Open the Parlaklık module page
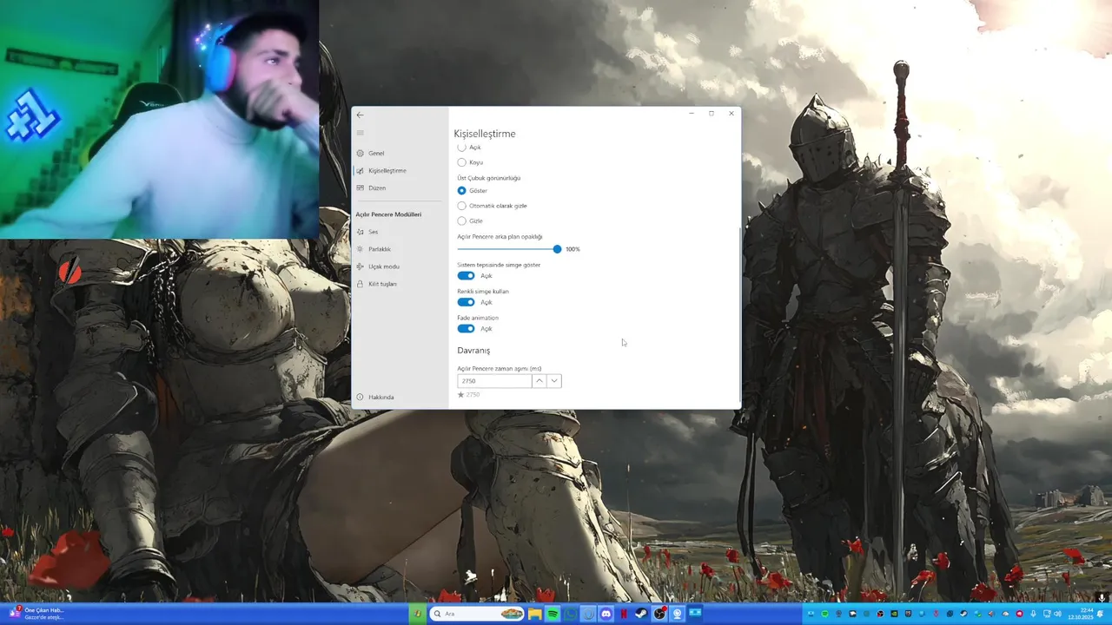Image resolution: width=1112 pixels, height=625 pixels. (379, 249)
